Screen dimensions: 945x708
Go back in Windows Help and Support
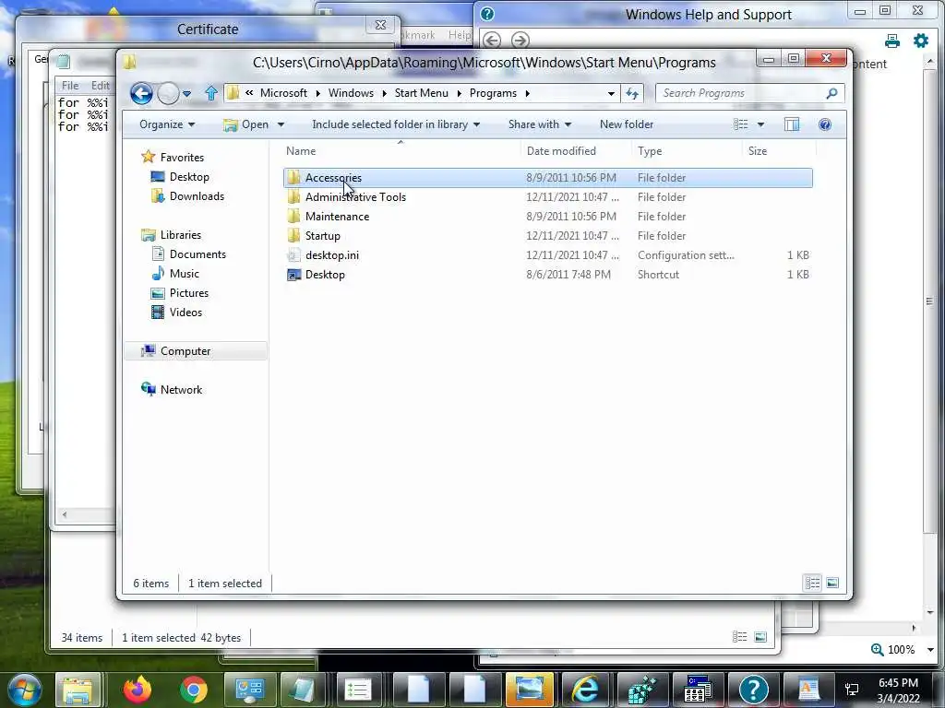pyautogui.click(x=492, y=41)
